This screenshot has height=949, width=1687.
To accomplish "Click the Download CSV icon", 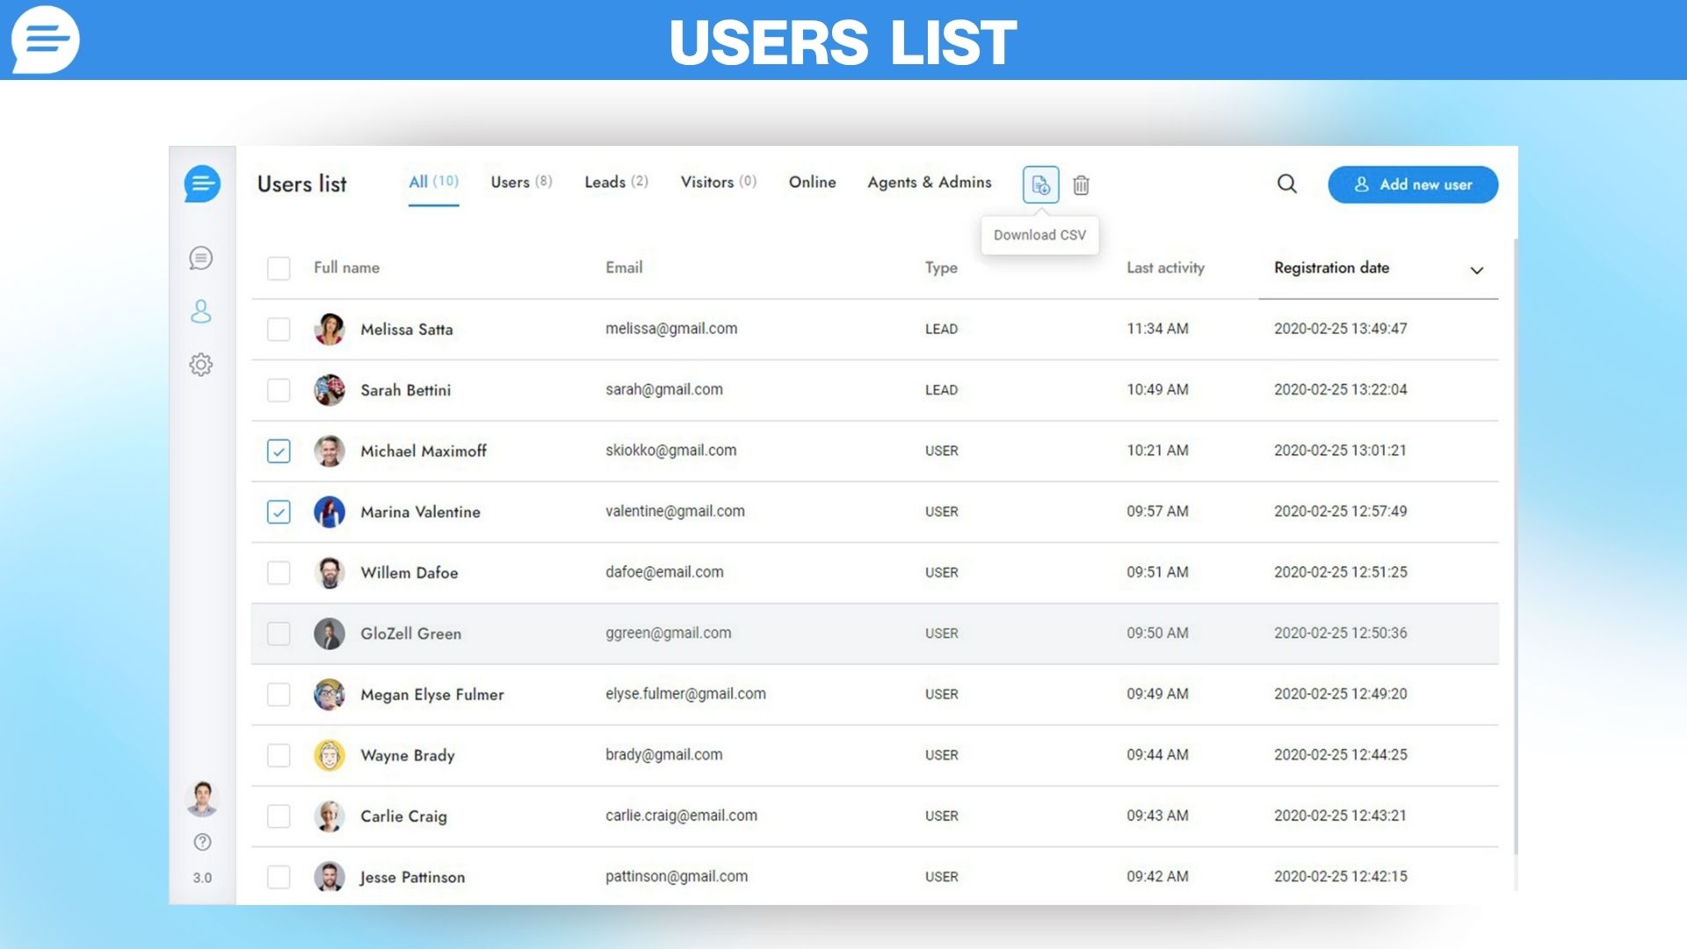I will pos(1040,185).
